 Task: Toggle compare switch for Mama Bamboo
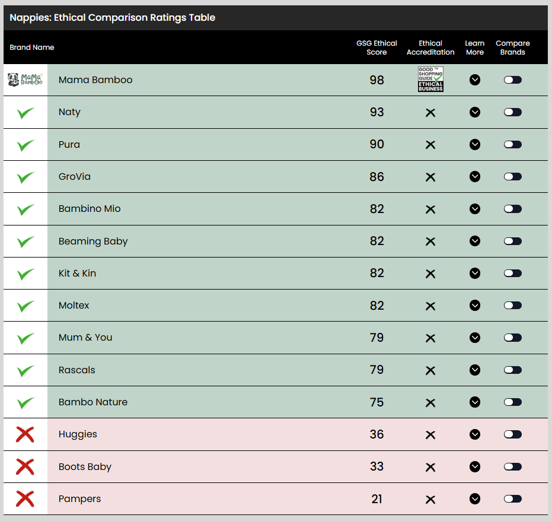pos(513,80)
